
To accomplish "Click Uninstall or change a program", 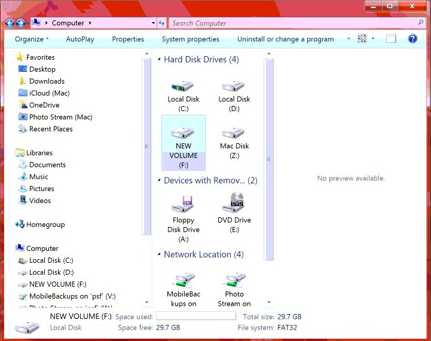I will tap(285, 39).
